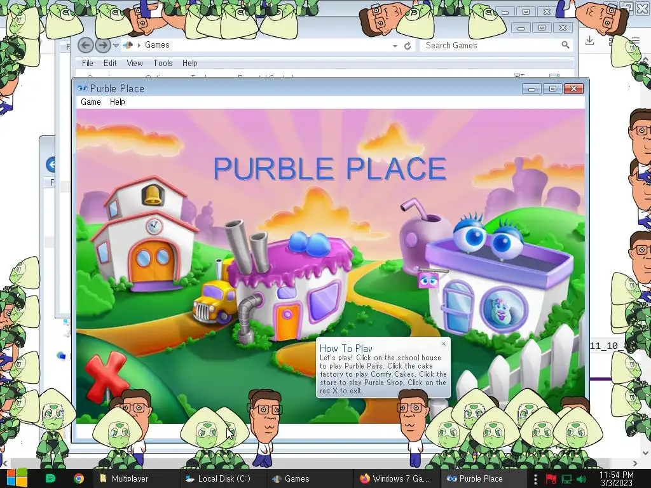The width and height of the screenshot is (651, 488).
Task: Switch to the Games taskbar window
Action: (x=310, y=478)
